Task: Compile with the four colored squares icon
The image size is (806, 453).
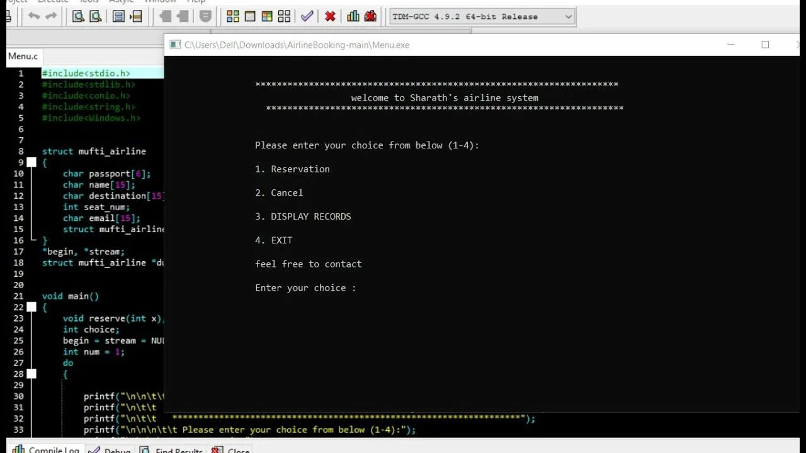Action: click(233, 16)
